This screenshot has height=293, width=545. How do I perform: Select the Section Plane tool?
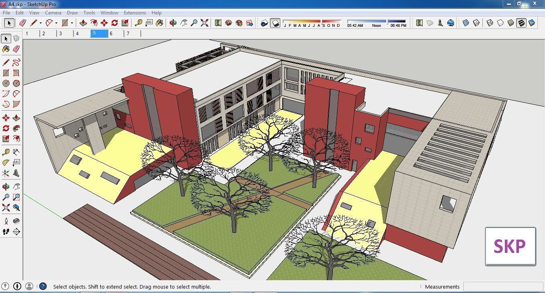click(16, 231)
